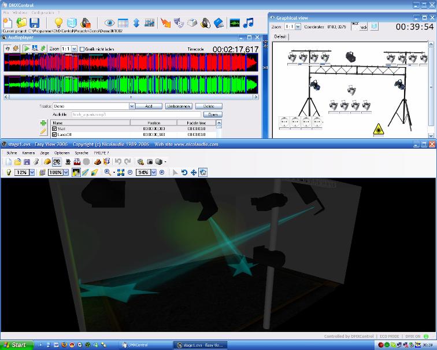The height and width of the screenshot is (350, 437).
Task: Click the Add button next to Tracks
Action: 149,106
